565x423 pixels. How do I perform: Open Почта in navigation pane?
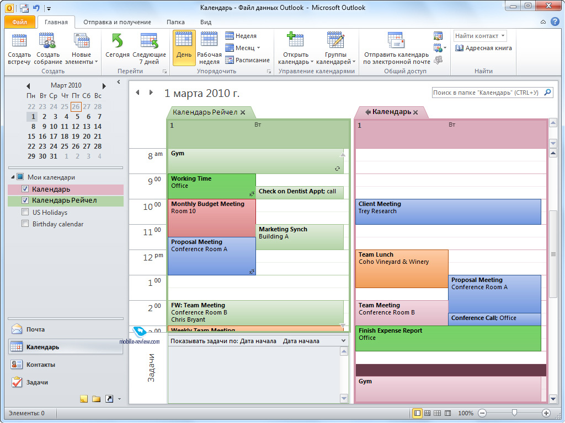point(66,329)
